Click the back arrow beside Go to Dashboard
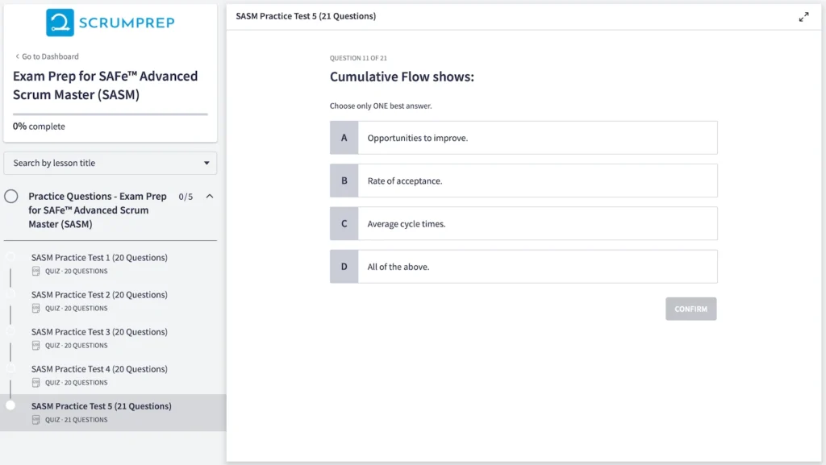Image resolution: width=826 pixels, height=465 pixels. pos(17,56)
